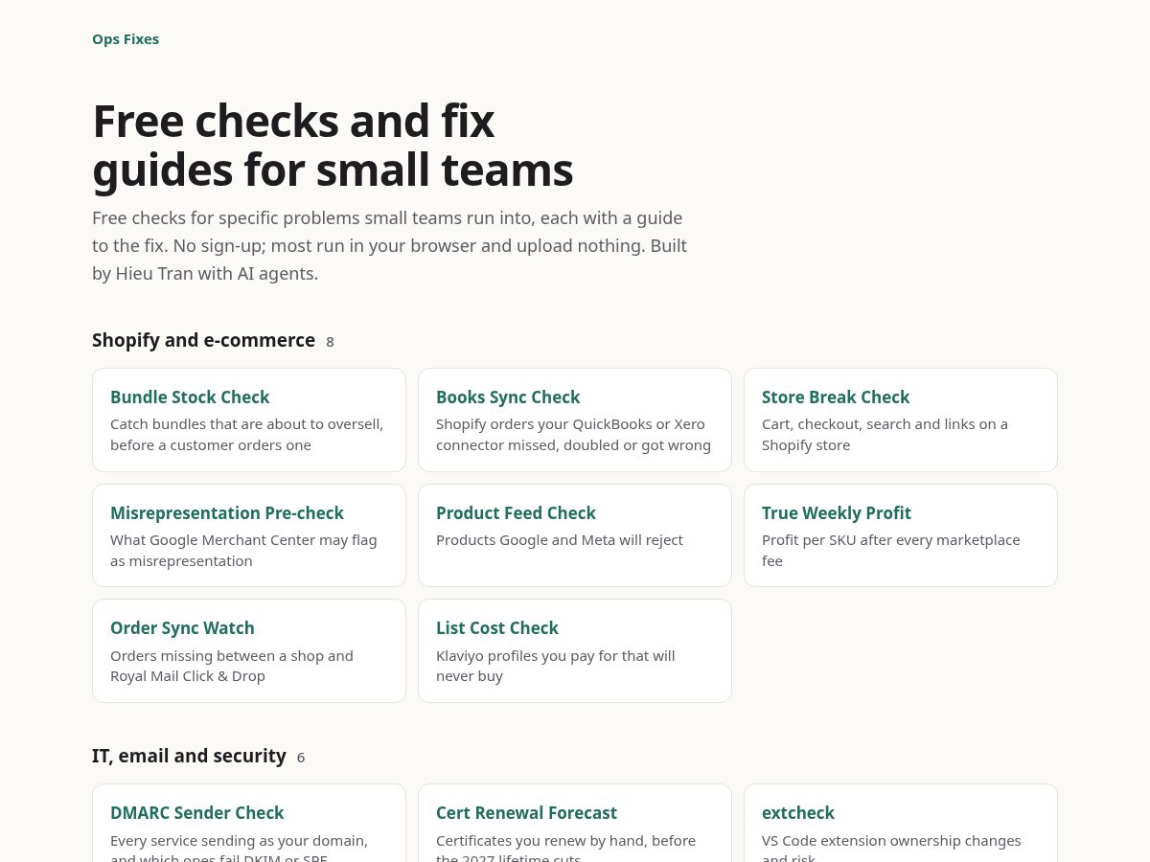Click the count 8 beside Shopify heading
Viewport: 1150px width, 862px height.
coord(330,342)
